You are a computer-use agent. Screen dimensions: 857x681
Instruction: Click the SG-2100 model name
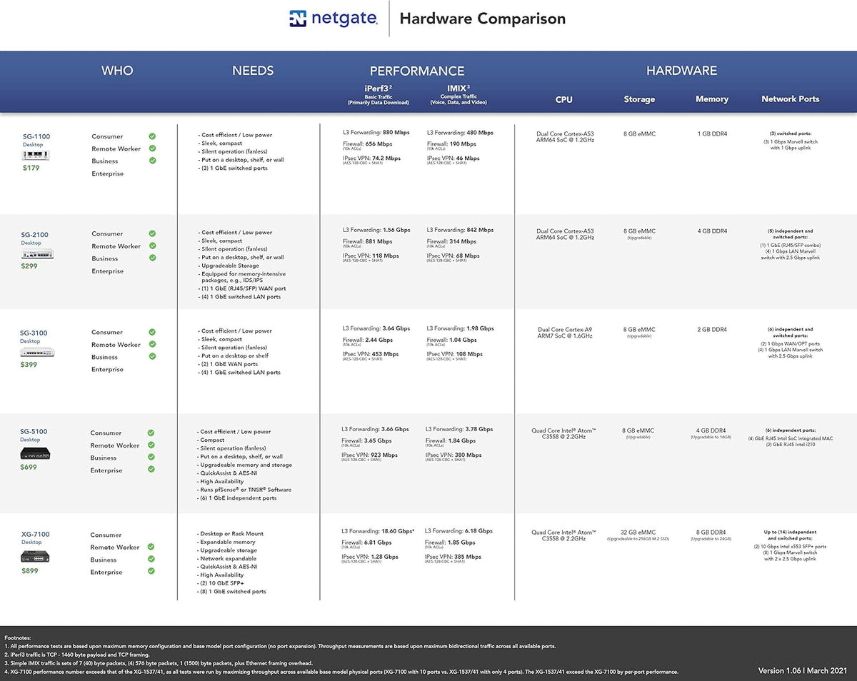[x=34, y=235]
